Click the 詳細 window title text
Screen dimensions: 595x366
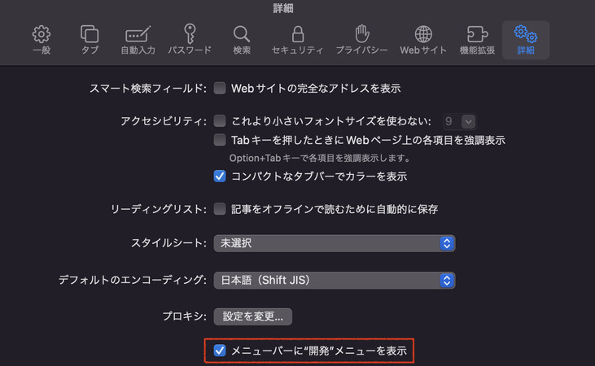(x=283, y=8)
